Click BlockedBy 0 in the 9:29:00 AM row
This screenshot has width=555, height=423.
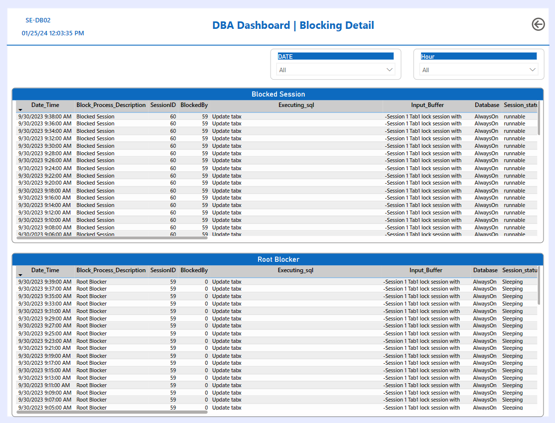pos(206,318)
